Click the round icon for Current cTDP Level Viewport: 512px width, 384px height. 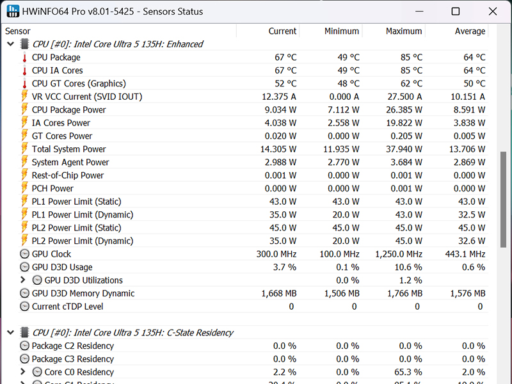coord(24,307)
